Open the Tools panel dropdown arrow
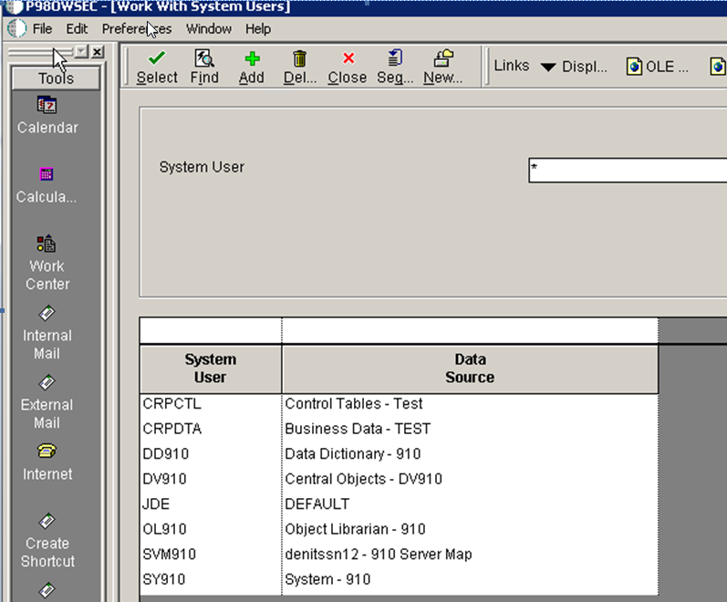The height and width of the screenshot is (602, 727). (x=81, y=51)
